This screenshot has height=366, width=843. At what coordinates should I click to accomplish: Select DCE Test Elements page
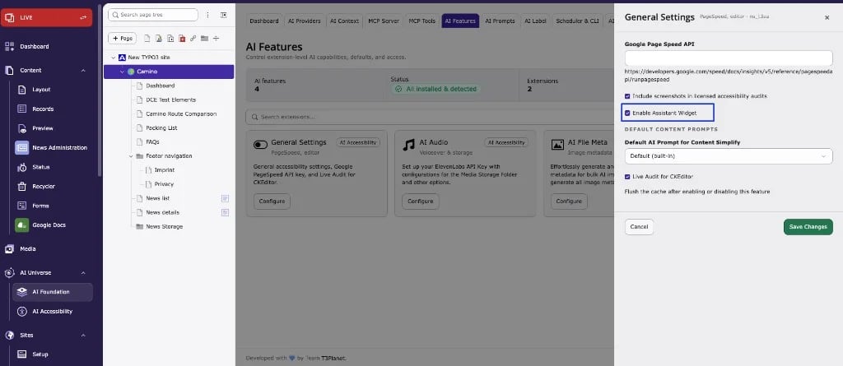point(171,100)
